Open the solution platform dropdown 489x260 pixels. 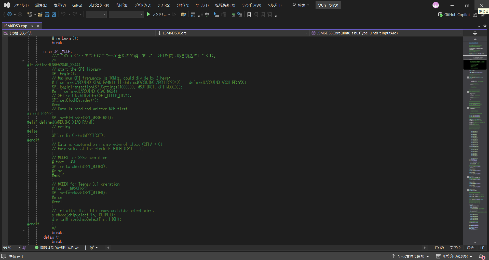pos(126,15)
